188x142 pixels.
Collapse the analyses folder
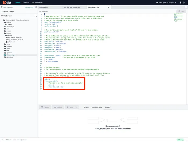point(8,22)
